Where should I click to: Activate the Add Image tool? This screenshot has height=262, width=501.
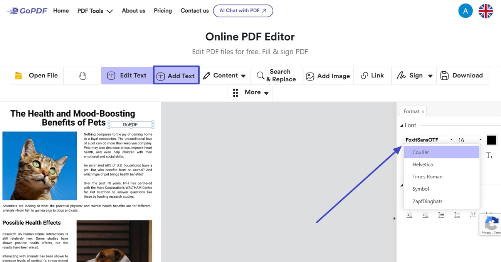(x=328, y=76)
